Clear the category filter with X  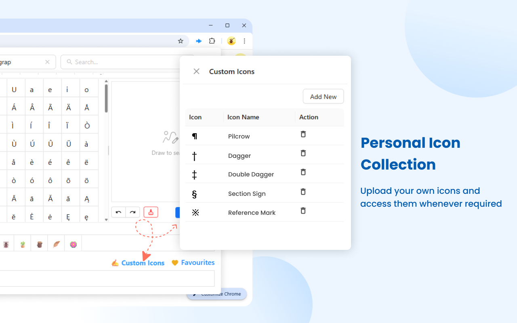click(47, 62)
